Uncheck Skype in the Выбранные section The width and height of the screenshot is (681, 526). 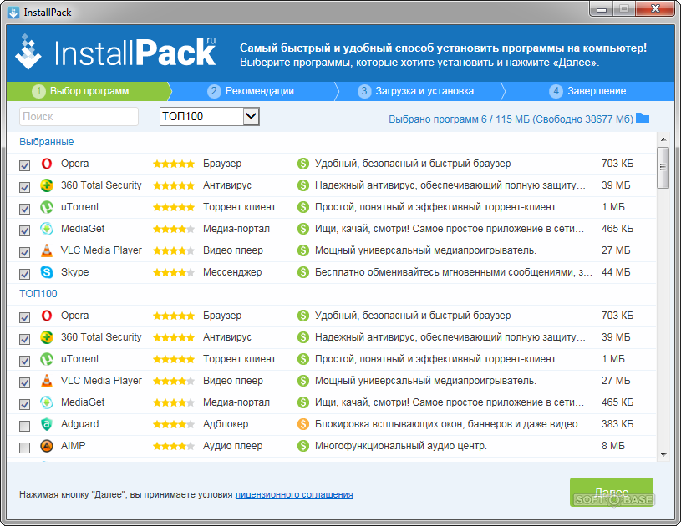(25, 274)
